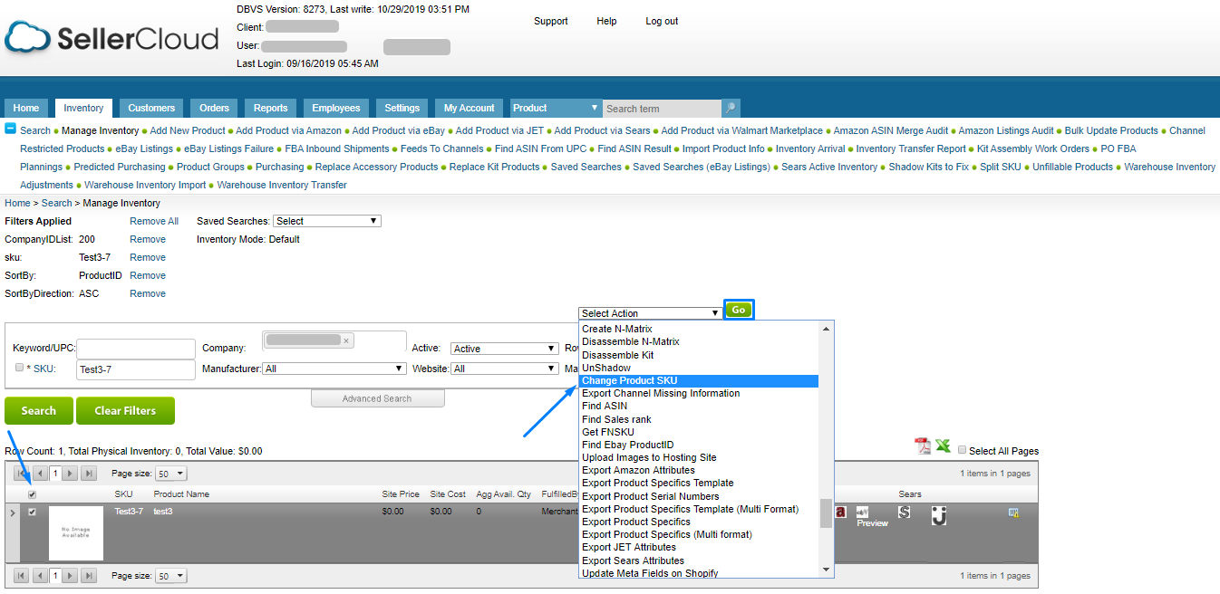Go to next page using the bottom pager icon
Screen dimensions: 1220x594
pyautogui.click(x=72, y=576)
